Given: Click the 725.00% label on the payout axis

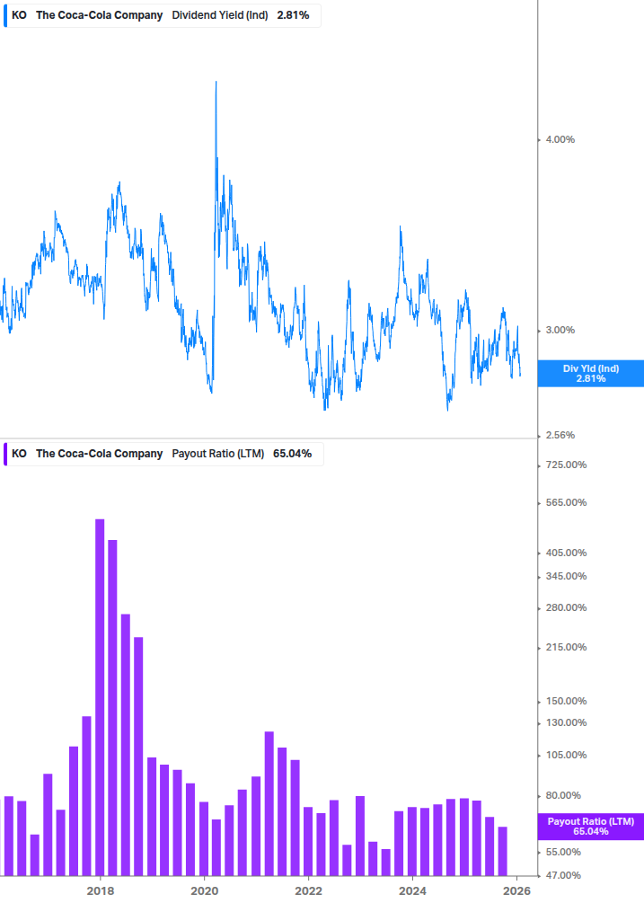Looking at the screenshot, I should 566,465.
